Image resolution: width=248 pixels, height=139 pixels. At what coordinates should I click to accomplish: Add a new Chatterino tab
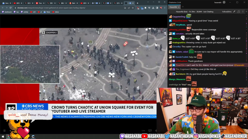click(183, 7)
